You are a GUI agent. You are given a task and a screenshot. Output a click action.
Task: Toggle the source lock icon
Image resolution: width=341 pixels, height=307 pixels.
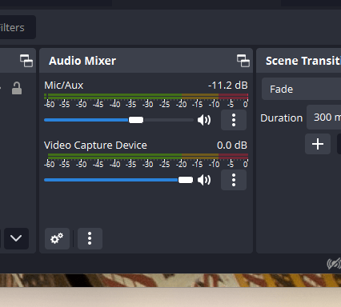(17, 88)
